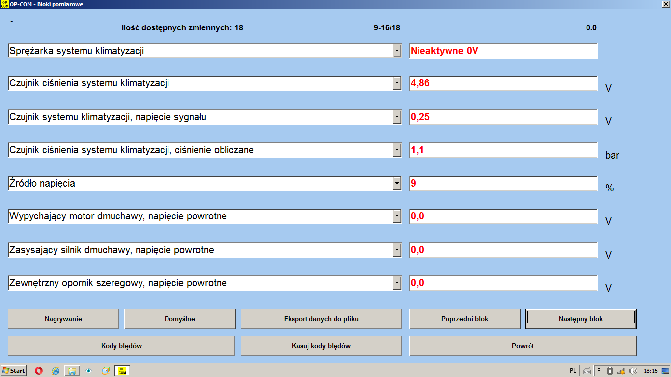This screenshot has width=671, height=377.
Task: Click the PL language indicator
Action: coord(573,371)
